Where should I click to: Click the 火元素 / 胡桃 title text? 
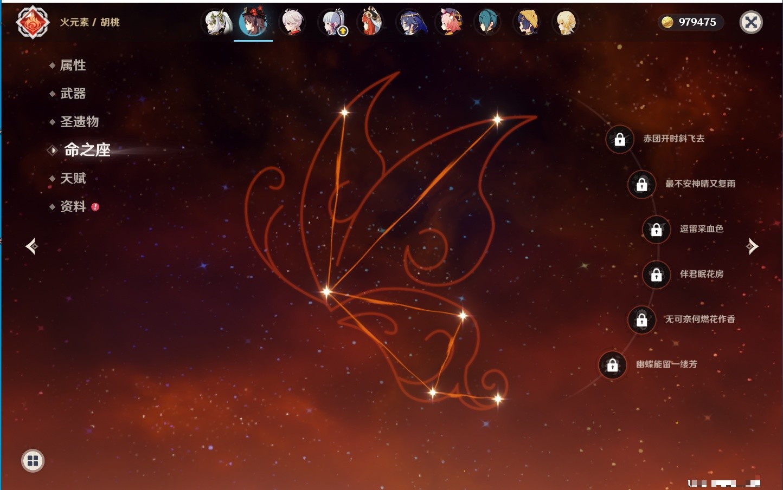[x=89, y=22]
